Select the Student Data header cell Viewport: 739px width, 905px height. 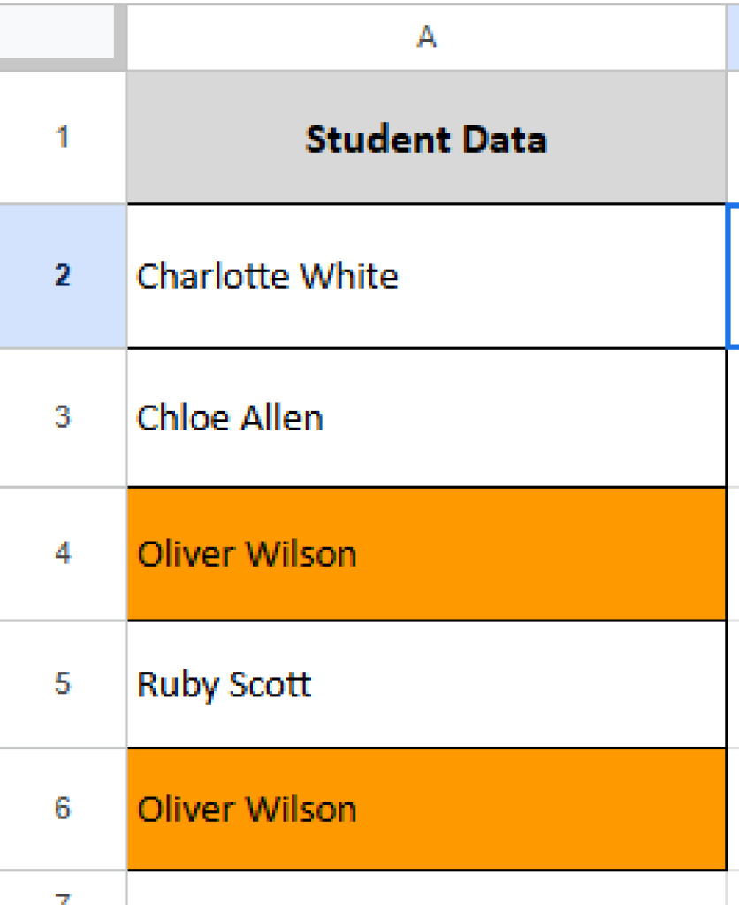pos(426,139)
